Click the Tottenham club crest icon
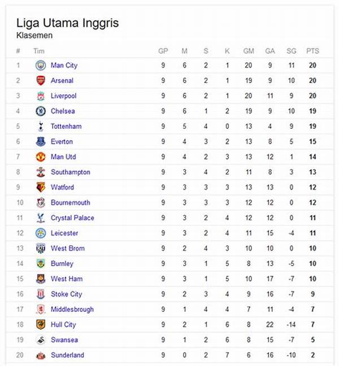 (40, 127)
